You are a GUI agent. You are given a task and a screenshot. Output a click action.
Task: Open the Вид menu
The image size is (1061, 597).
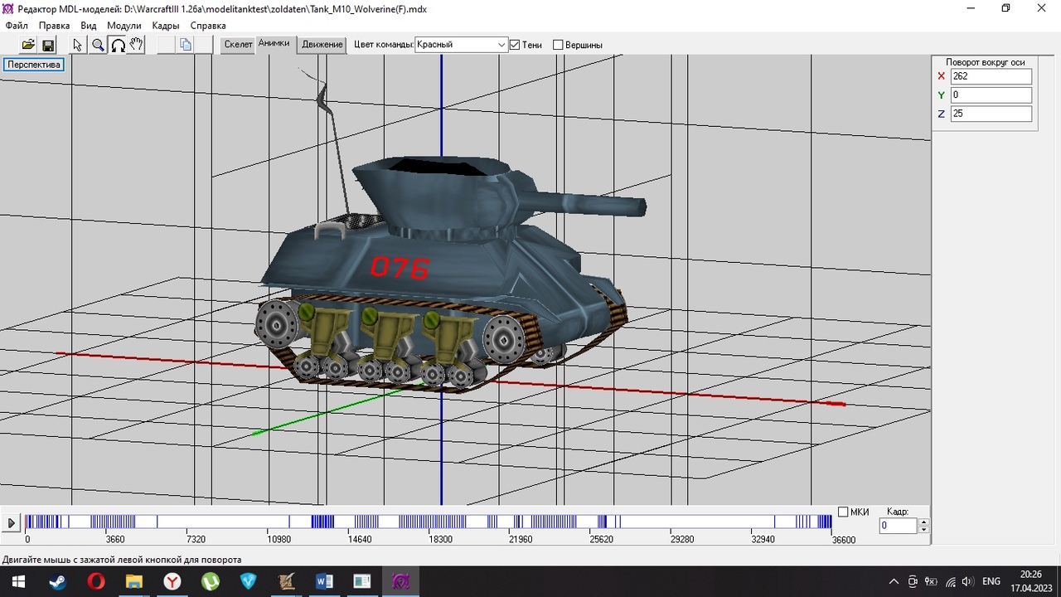[x=89, y=26]
